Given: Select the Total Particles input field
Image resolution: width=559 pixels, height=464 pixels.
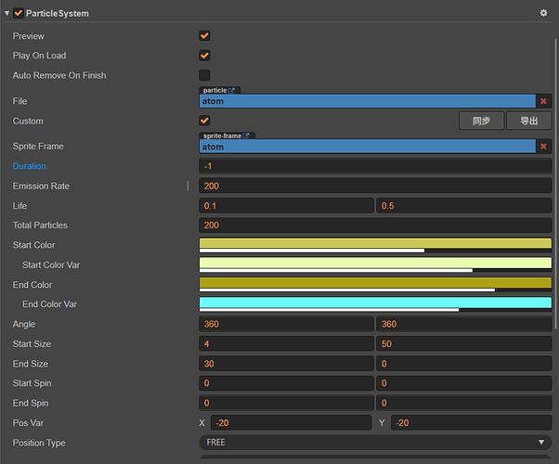Looking at the screenshot, I should (x=375, y=226).
